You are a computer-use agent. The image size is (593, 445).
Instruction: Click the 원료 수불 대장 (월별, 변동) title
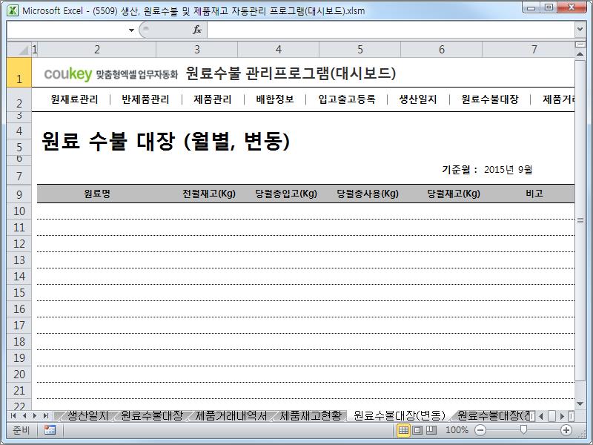165,141
